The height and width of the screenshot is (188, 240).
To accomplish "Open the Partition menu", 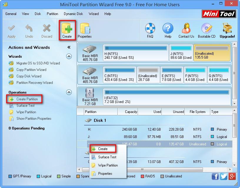I will [52, 14].
